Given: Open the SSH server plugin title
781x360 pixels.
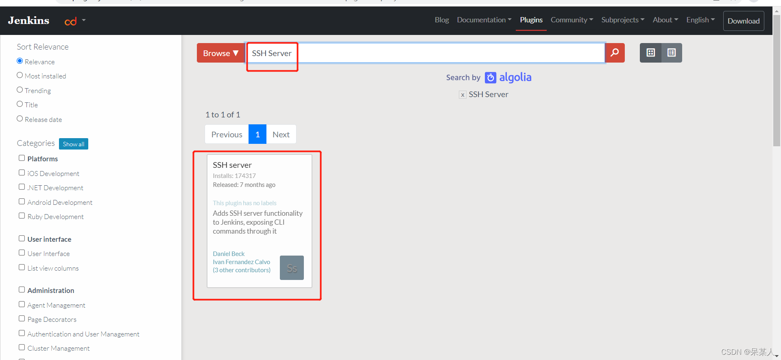Looking at the screenshot, I should pyautogui.click(x=232, y=165).
